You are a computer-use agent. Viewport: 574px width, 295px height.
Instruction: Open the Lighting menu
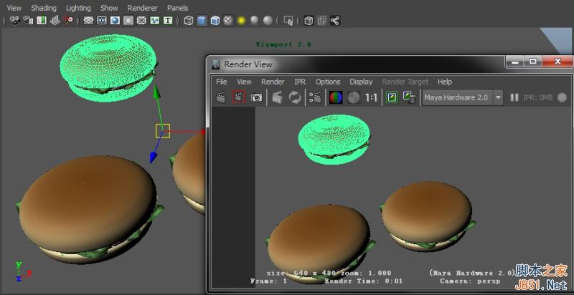coord(78,8)
